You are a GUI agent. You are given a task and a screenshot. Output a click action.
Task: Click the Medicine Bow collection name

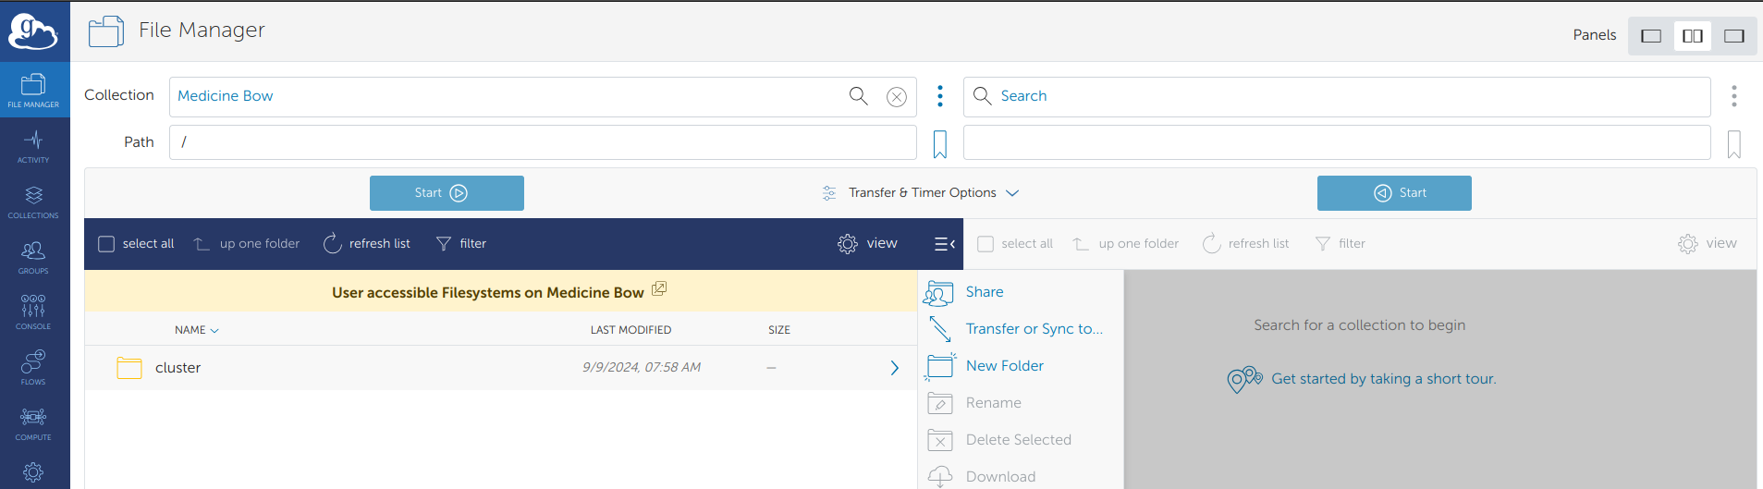226,96
